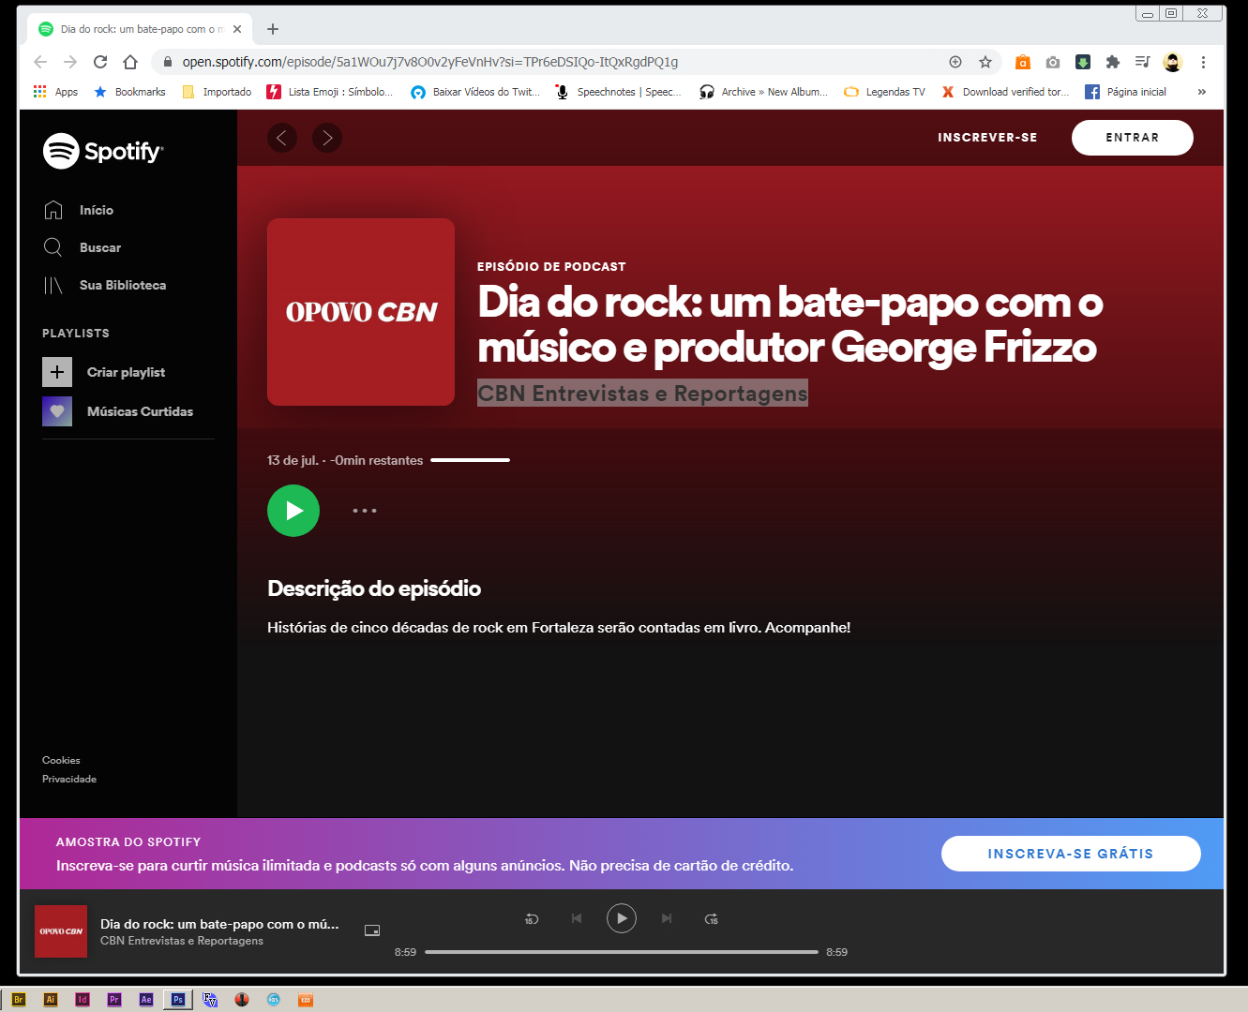Open the three-dot episode options menu

pyautogui.click(x=365, y=511)
